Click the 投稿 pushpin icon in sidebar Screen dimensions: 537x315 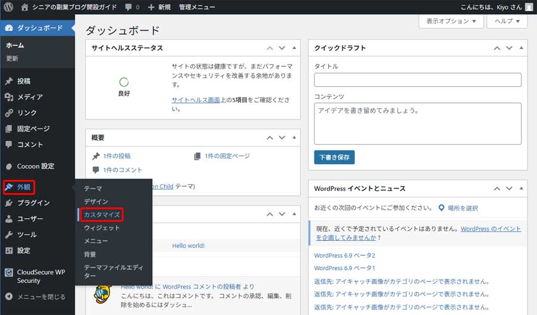pyautogui.click(x=9, y=81)
